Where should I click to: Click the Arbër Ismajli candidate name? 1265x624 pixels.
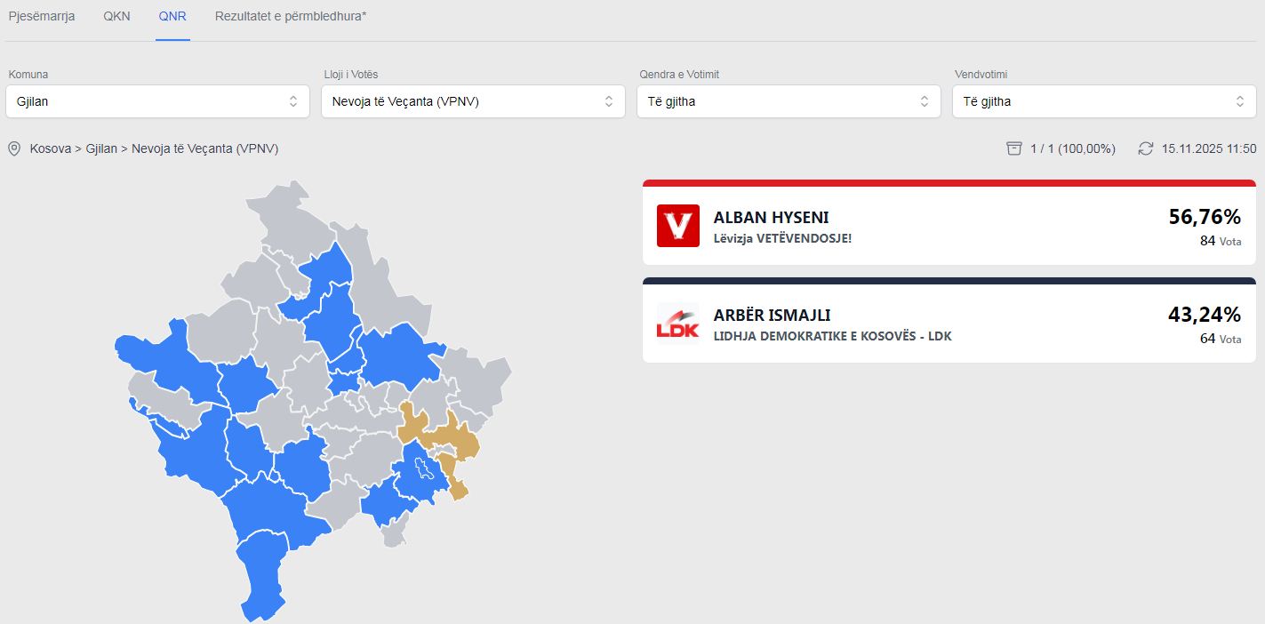(772, 315)
